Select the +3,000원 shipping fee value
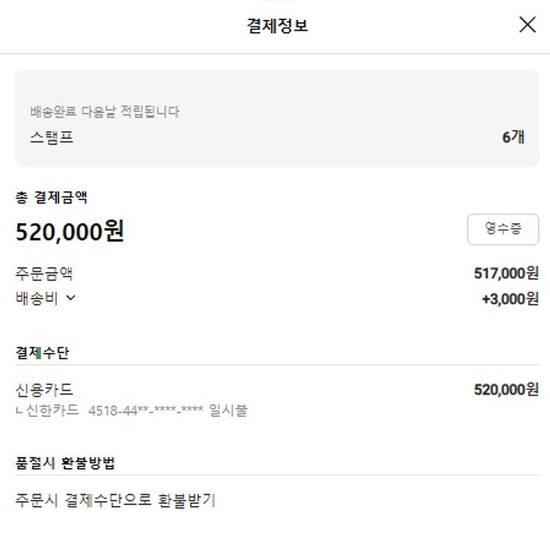 510,298
